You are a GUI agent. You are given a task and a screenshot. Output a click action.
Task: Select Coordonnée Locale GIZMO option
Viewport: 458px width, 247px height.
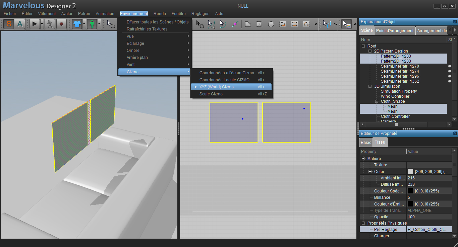(231, 80)
